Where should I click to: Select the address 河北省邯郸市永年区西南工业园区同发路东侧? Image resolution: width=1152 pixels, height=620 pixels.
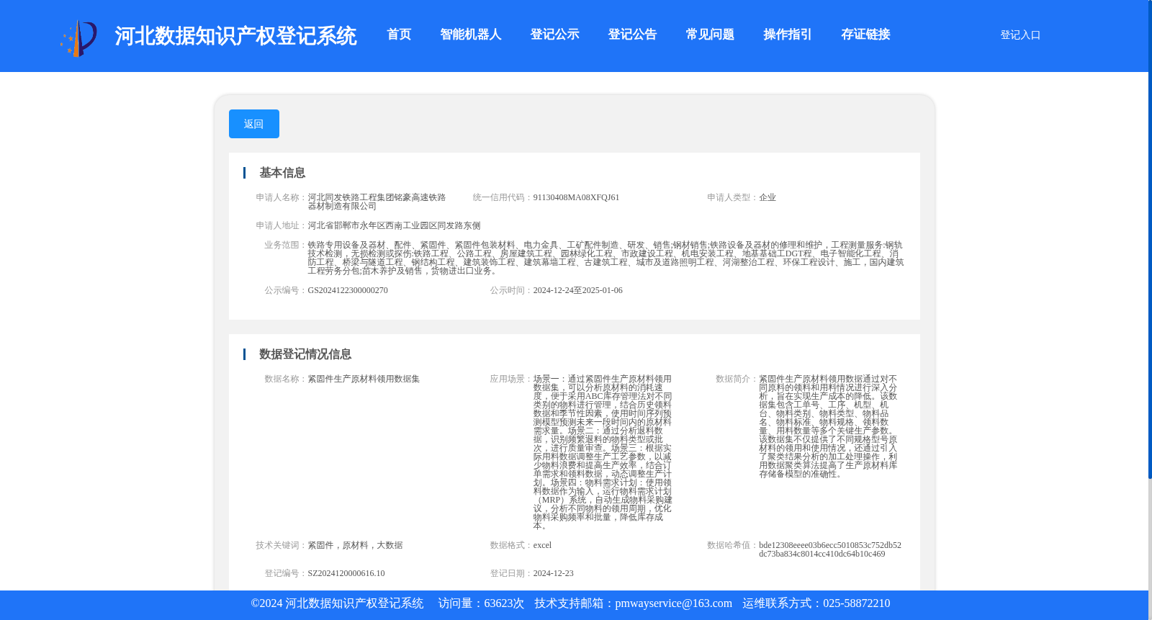(x=394, y=225)
